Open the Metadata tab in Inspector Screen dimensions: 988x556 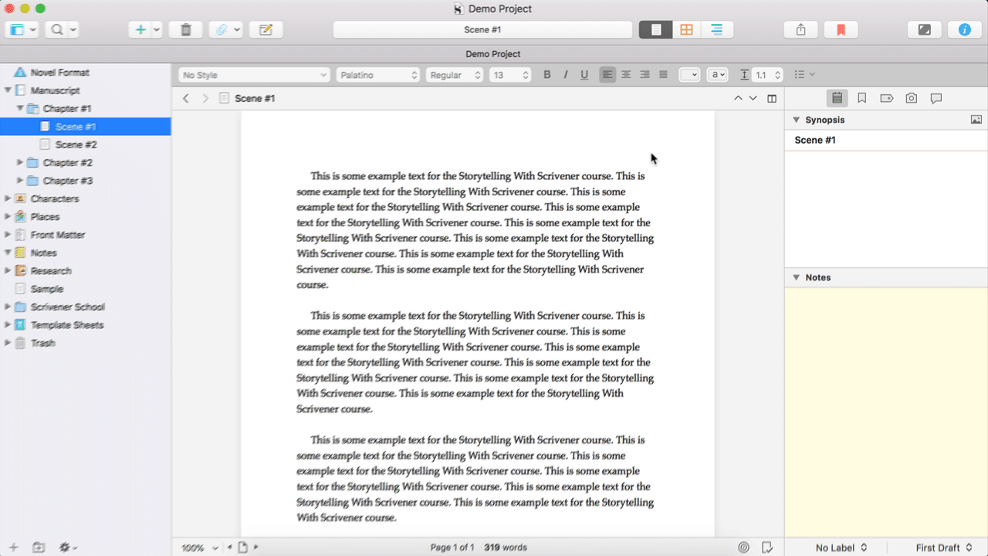coord(886,98)
